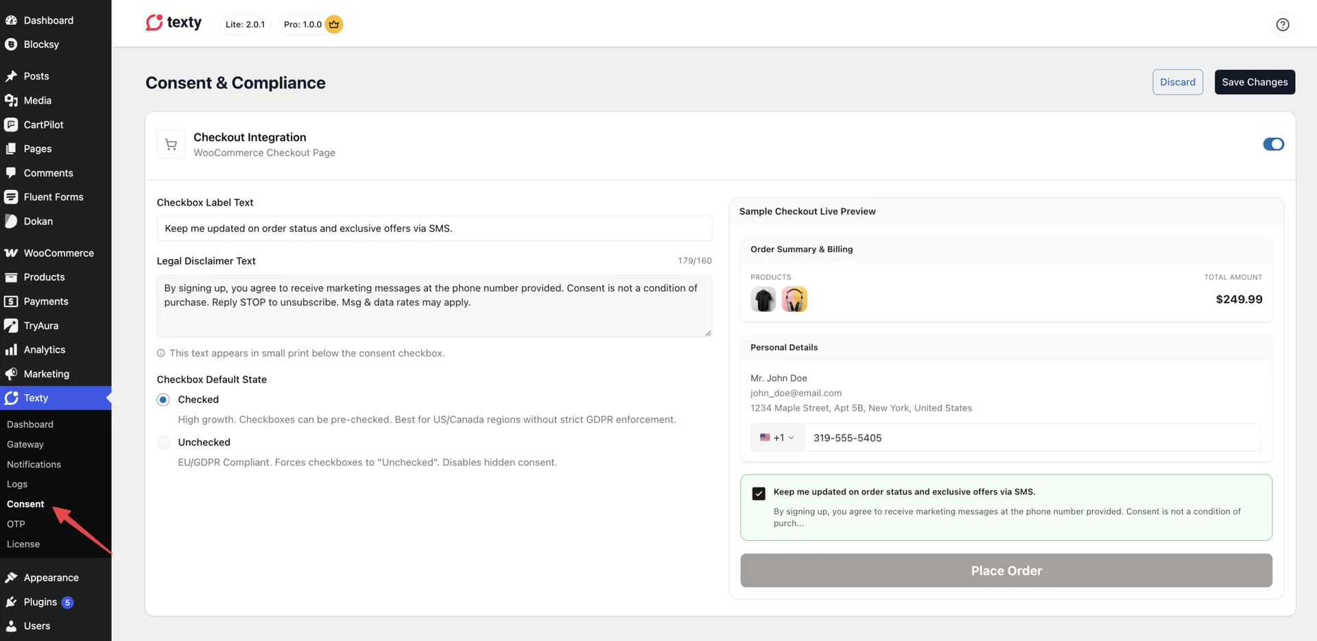
Task: Click the Consent & Compliance page title
Action: click(x=235, y=83)
